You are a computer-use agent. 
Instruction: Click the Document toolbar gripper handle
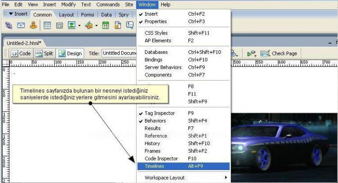[x=6, y=53]
